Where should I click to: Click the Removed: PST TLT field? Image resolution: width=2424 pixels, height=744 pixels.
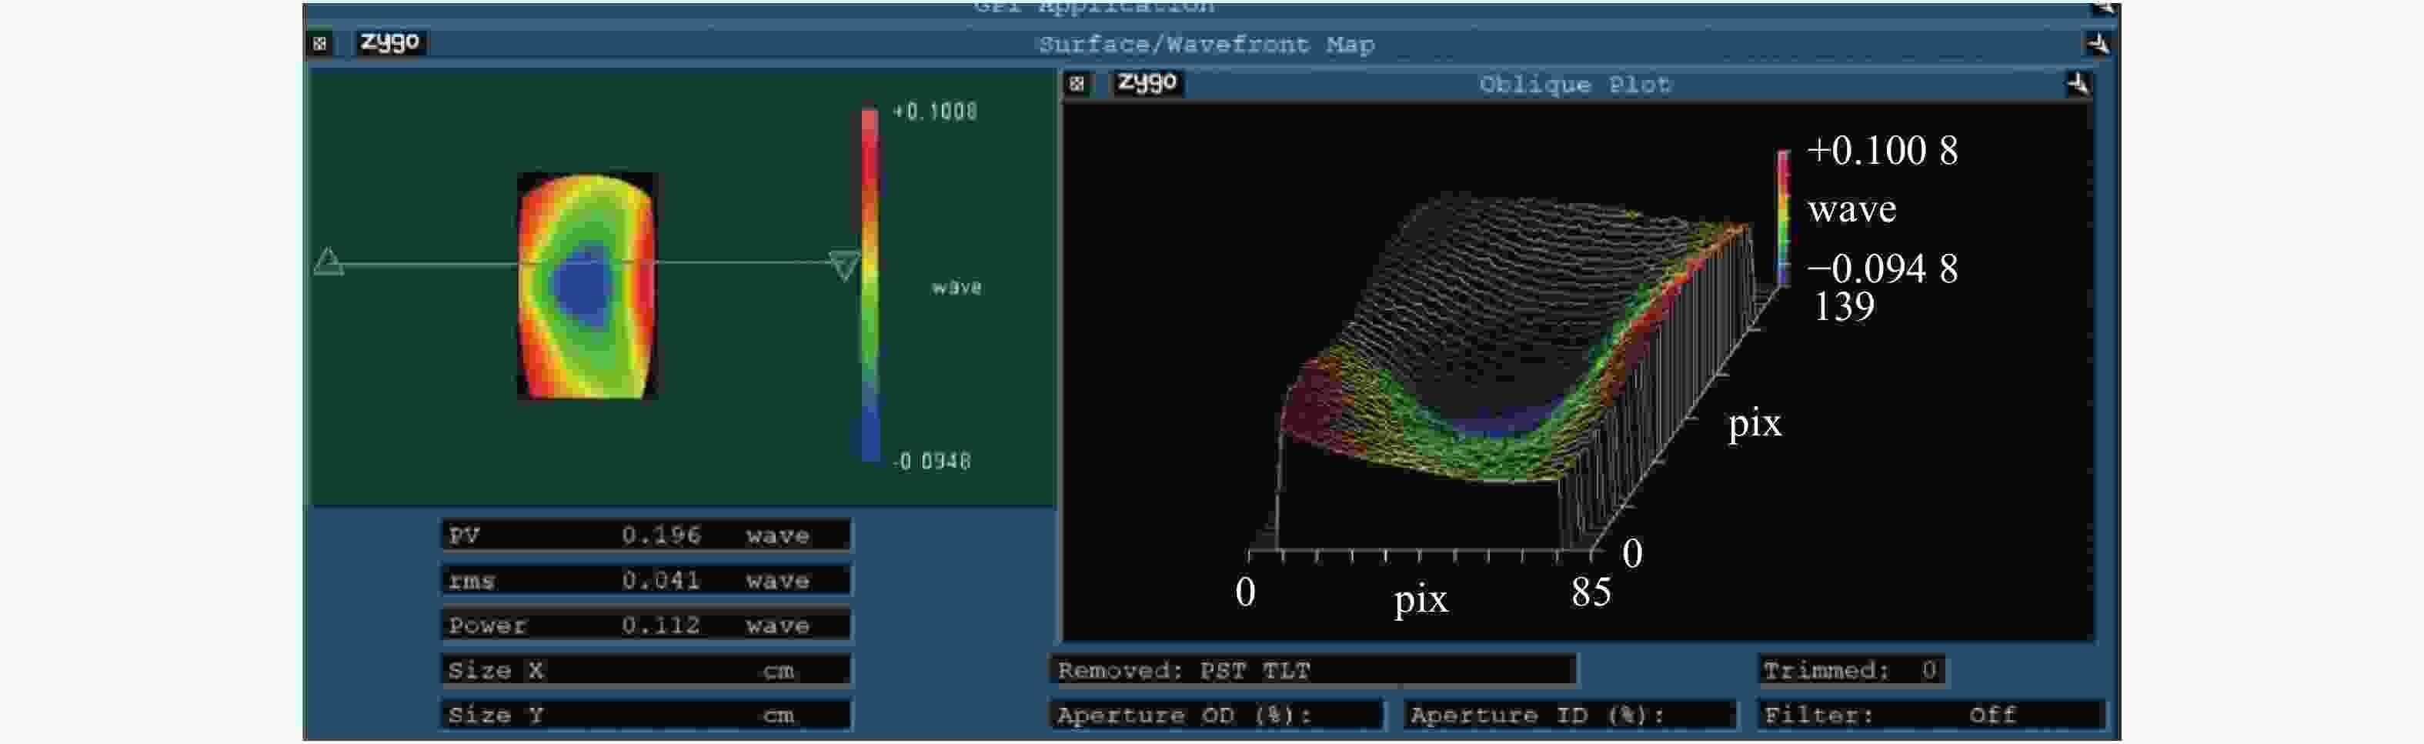click(1312, 669)
